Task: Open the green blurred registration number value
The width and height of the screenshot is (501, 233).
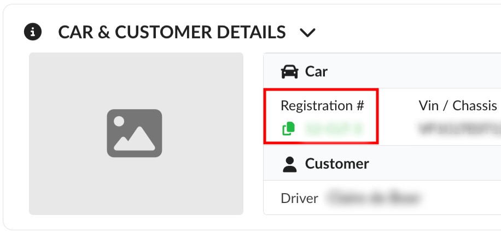Action: click(x=333, y=129)
